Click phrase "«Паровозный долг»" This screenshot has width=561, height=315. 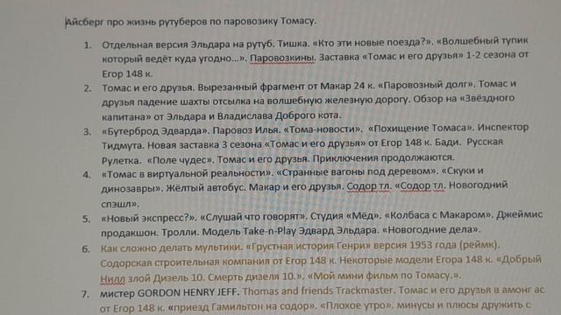click(x=426, y=85)
